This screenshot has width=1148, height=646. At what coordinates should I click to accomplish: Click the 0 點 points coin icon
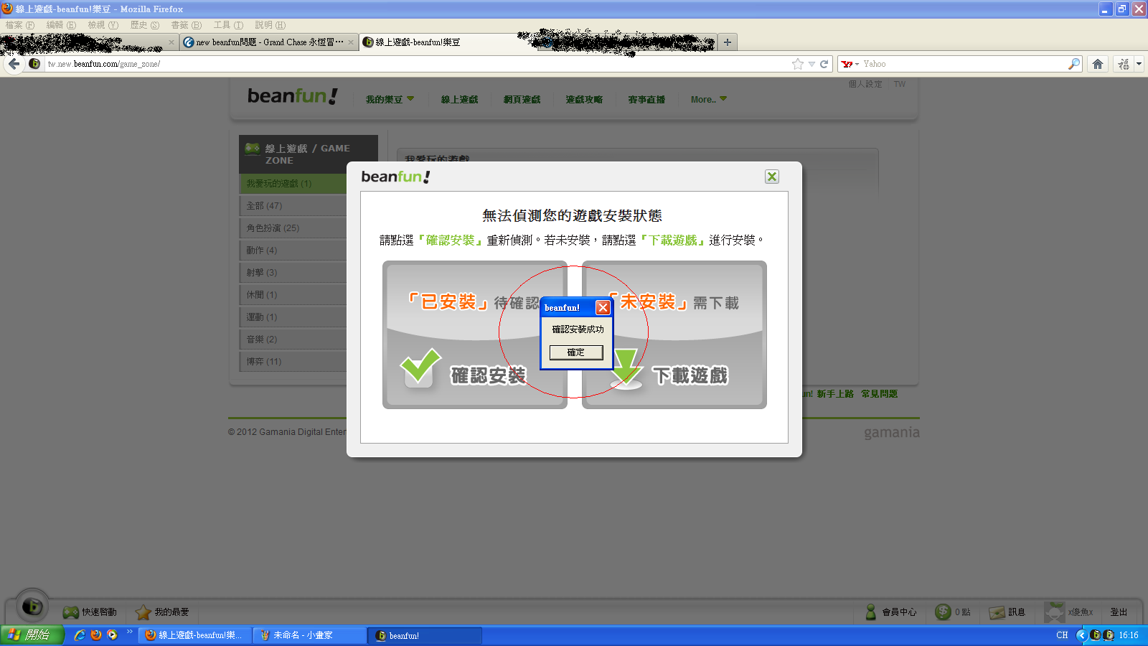pyautogui.click(x=943, y=612)
